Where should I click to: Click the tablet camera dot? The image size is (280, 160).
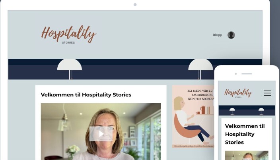pos(135,4)
